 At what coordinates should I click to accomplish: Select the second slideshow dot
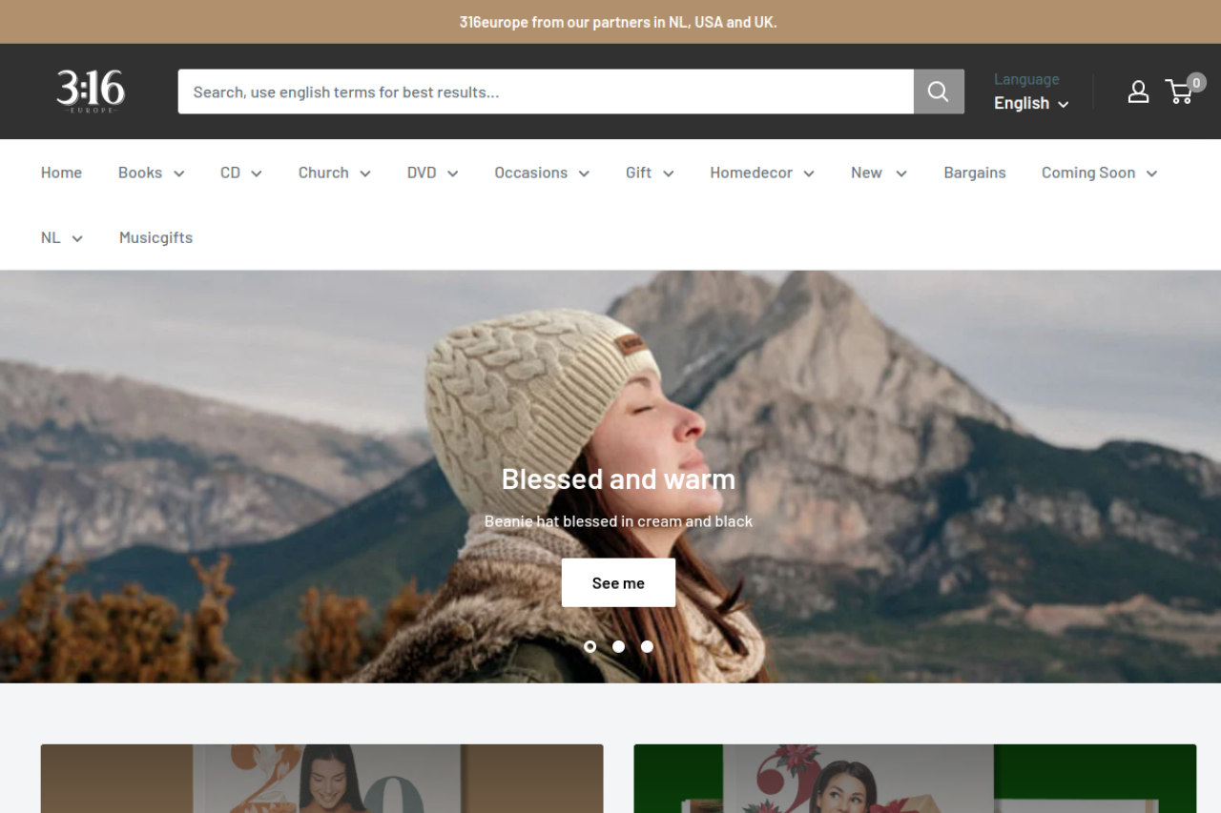618,646
